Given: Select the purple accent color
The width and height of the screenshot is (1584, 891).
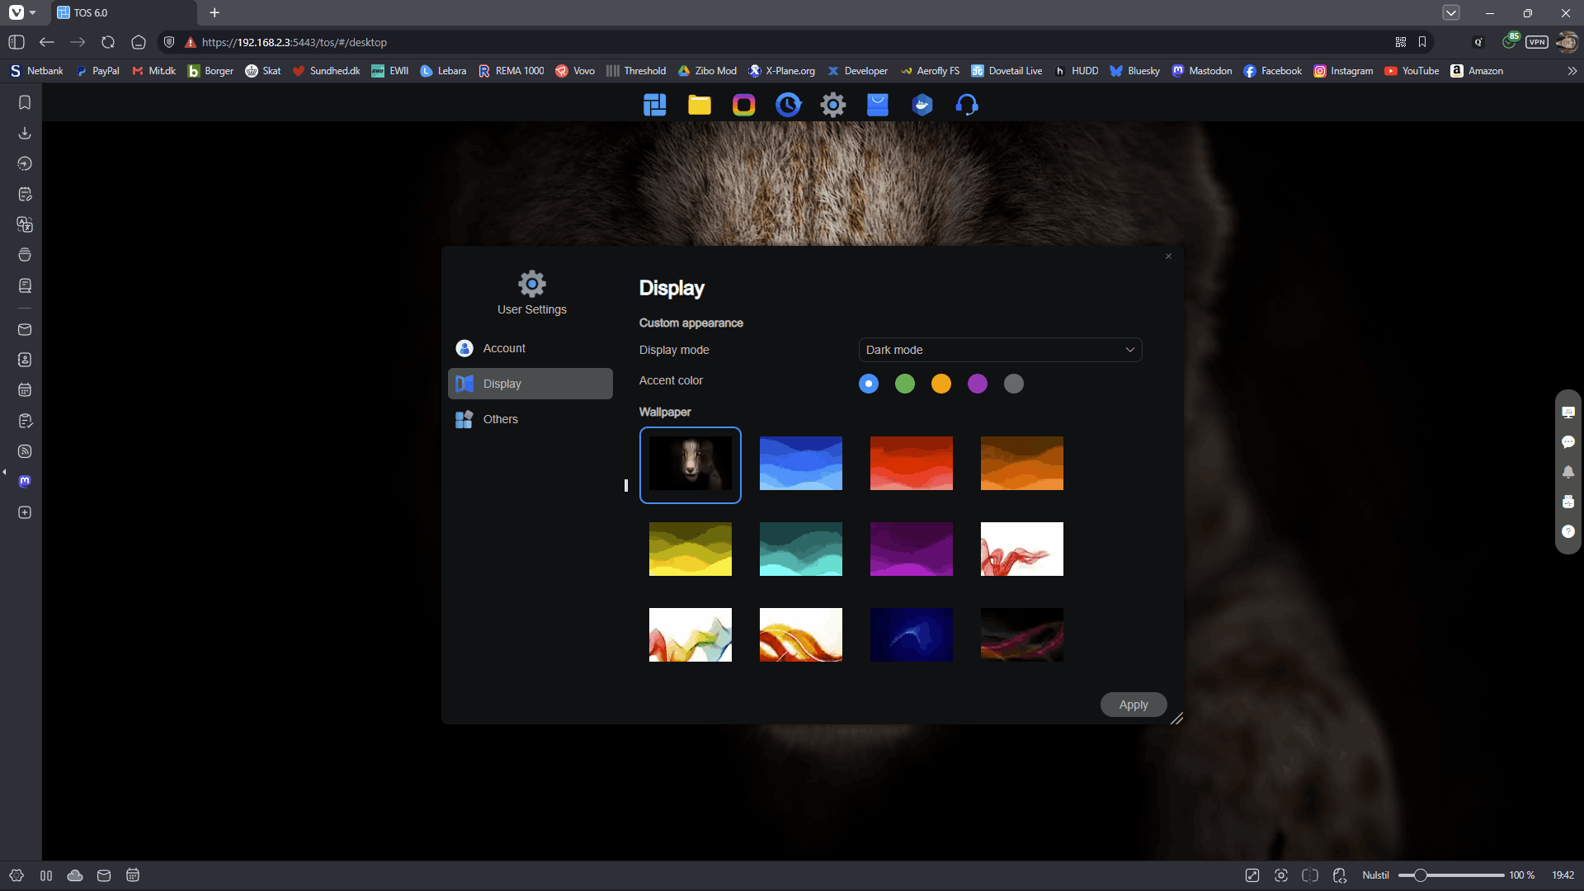Looking at the screenshot, I should click(977, 384).
